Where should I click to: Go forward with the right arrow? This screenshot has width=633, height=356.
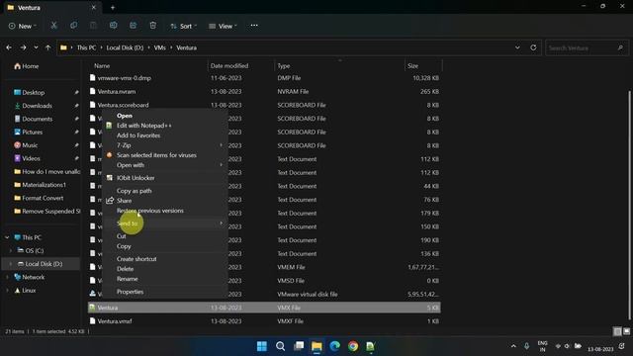pos(23,47)
